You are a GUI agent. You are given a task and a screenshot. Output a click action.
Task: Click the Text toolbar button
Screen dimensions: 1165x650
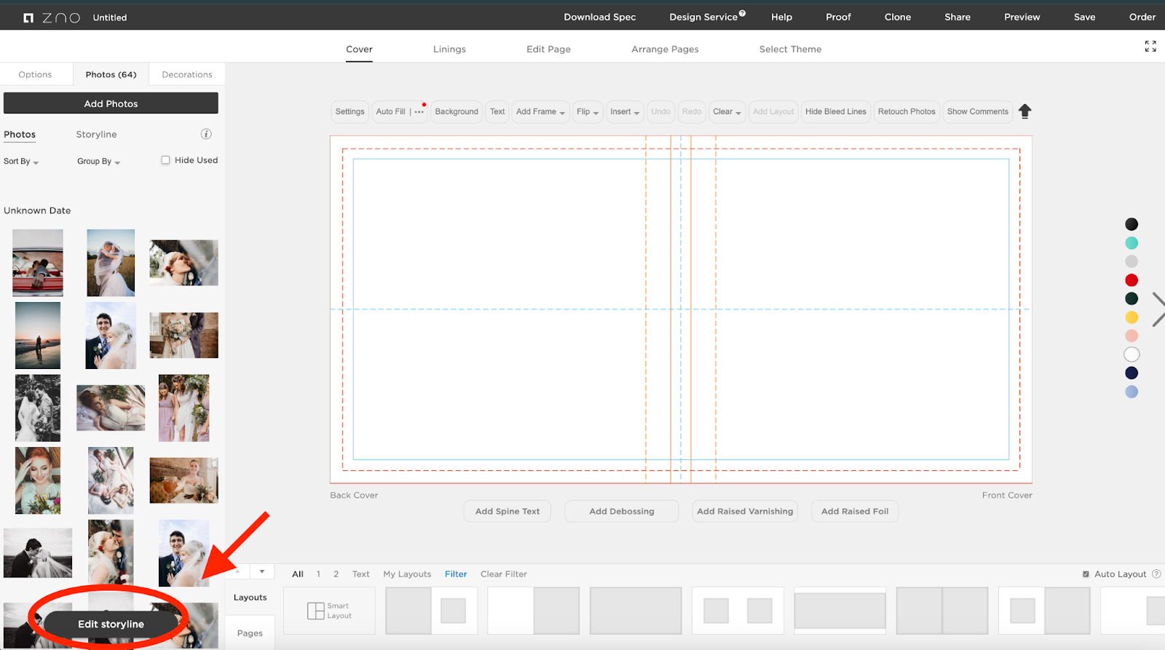[497, 111]
